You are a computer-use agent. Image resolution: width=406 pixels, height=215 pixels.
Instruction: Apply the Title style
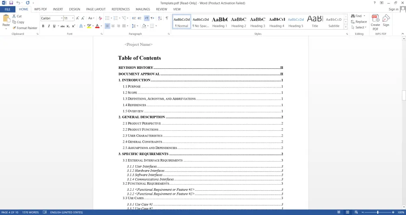[315, 22]
